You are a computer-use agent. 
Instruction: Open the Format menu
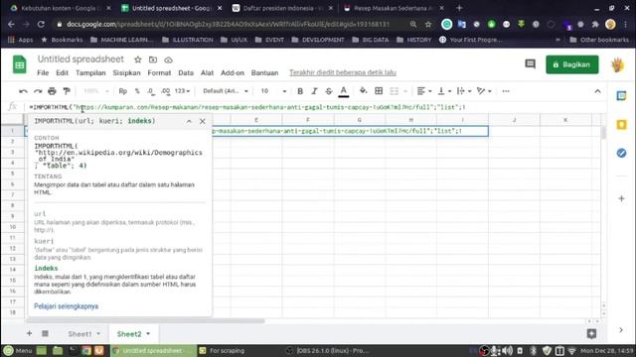coord(159,72)
